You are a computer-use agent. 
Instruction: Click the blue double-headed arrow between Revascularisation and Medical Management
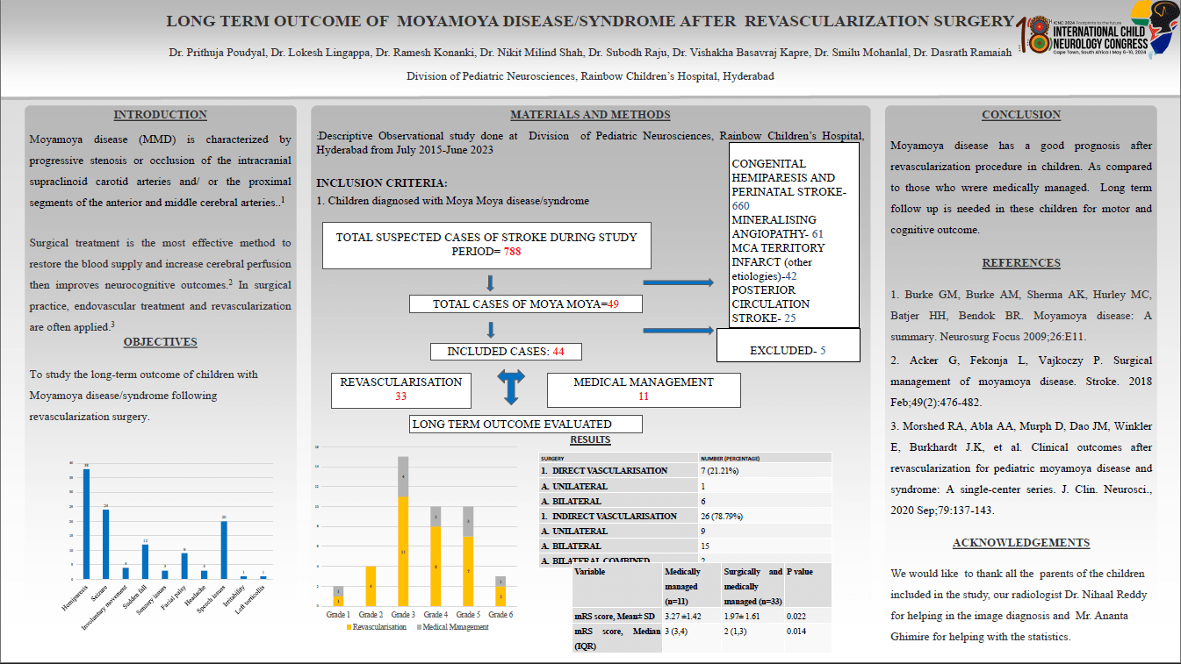(510, 387)
